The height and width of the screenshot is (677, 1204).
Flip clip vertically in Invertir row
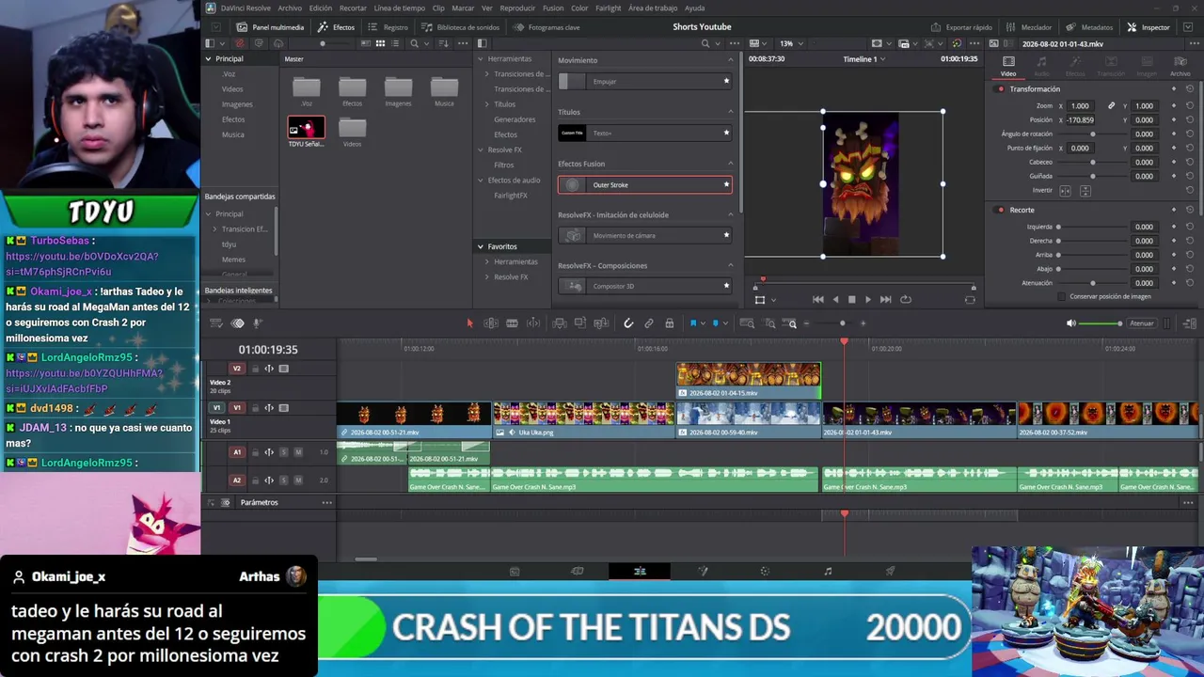[x=1085, y=191]
